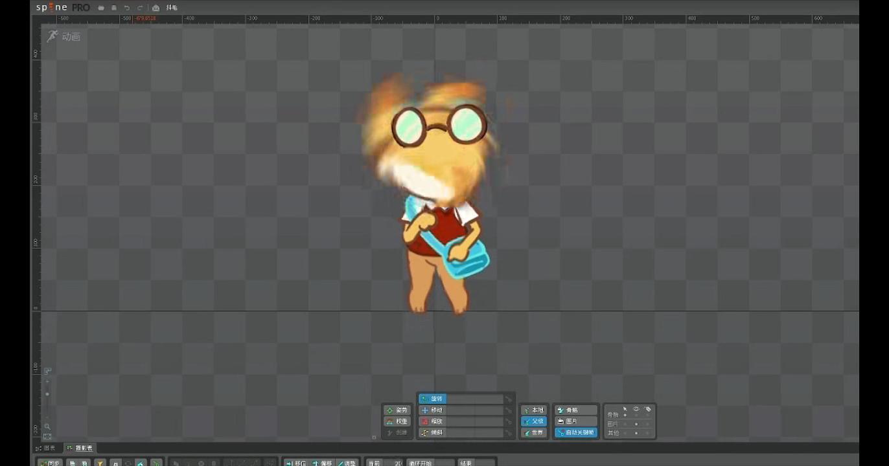Undo the last action with the undo arrow

[x=127, y=8]
